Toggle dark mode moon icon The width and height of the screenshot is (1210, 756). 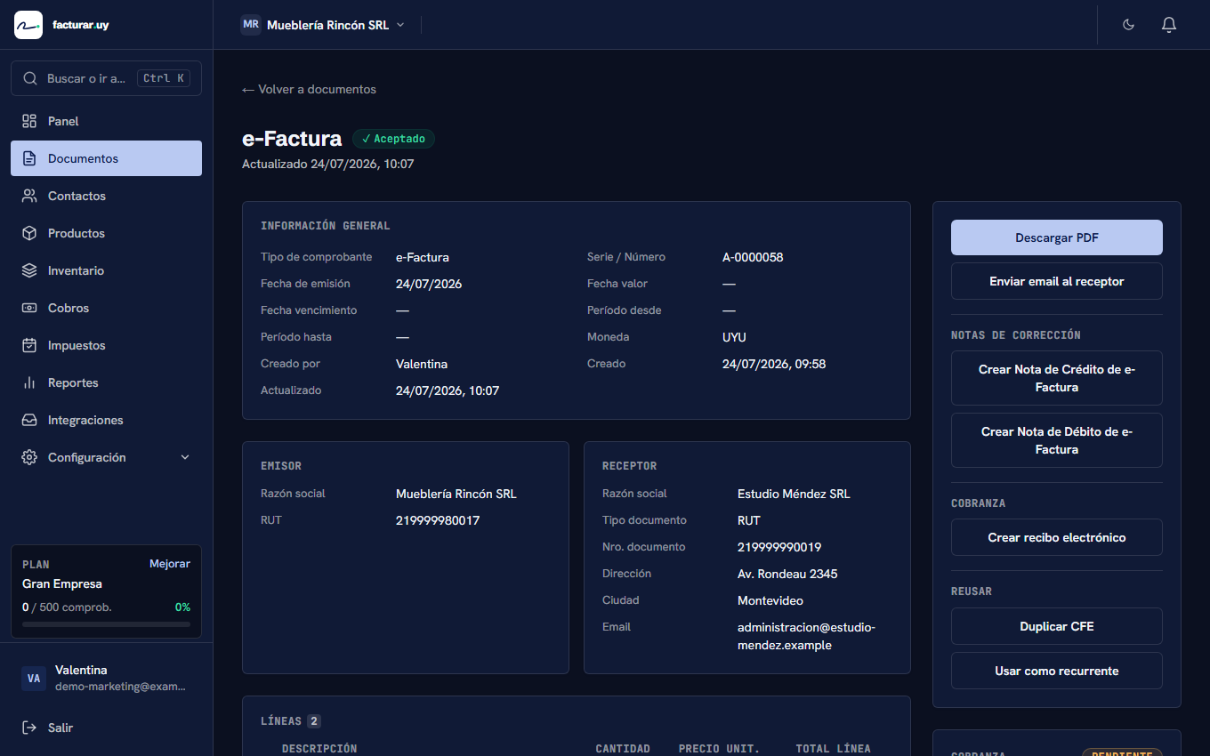click(1129, 25)
